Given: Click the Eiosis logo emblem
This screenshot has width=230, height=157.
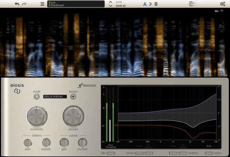Looking at the screenshot, I should click(17, 91).
